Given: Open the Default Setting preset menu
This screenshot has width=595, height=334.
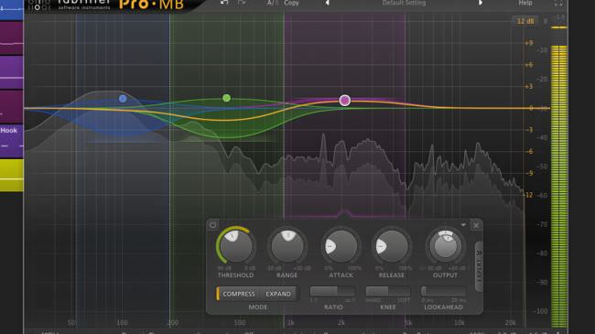Looking at the screenshot, I should [x=404, y=3].
